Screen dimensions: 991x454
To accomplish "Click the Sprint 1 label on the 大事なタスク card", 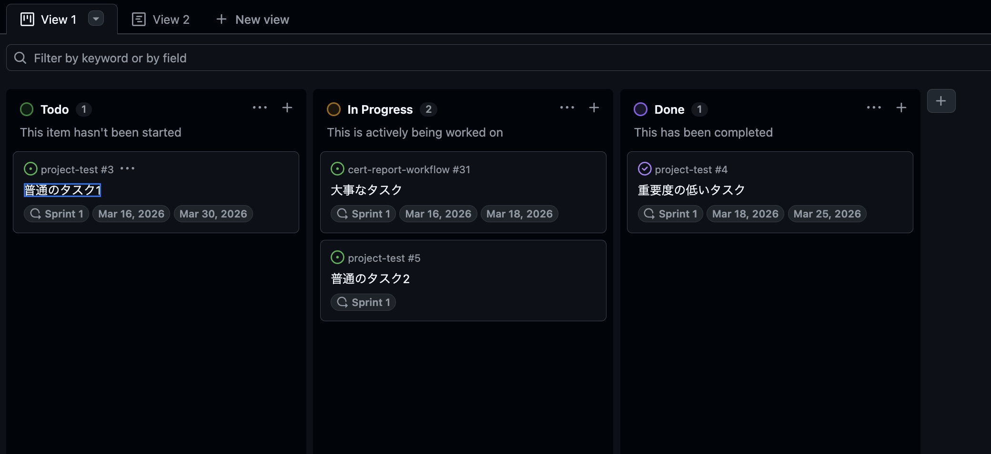I will [x=363, y=214].
